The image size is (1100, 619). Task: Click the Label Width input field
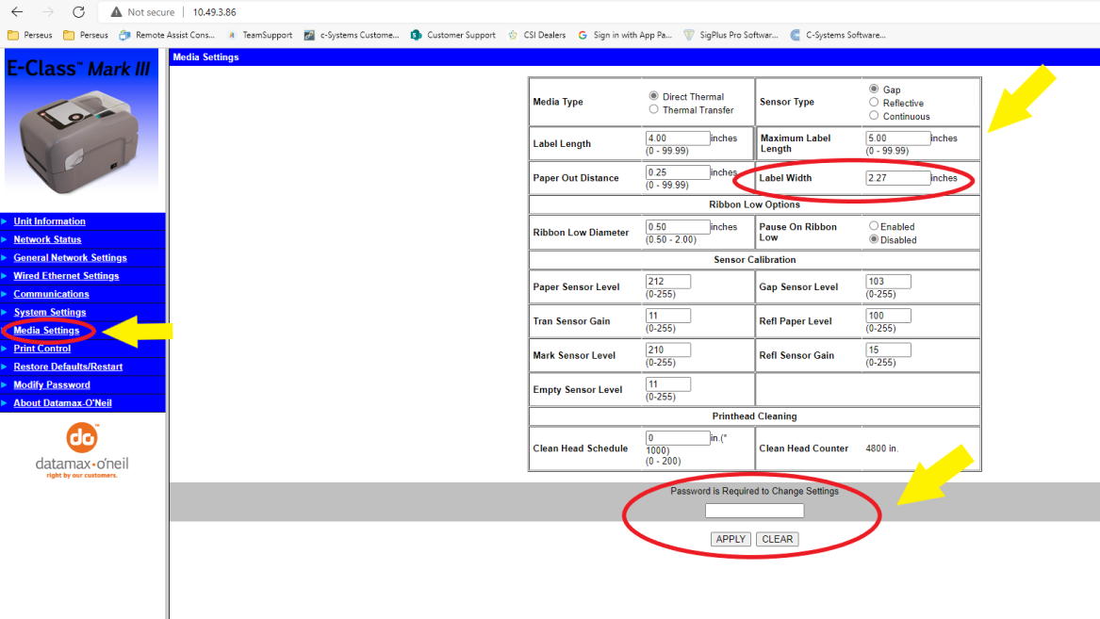click(x=897, y=178)
